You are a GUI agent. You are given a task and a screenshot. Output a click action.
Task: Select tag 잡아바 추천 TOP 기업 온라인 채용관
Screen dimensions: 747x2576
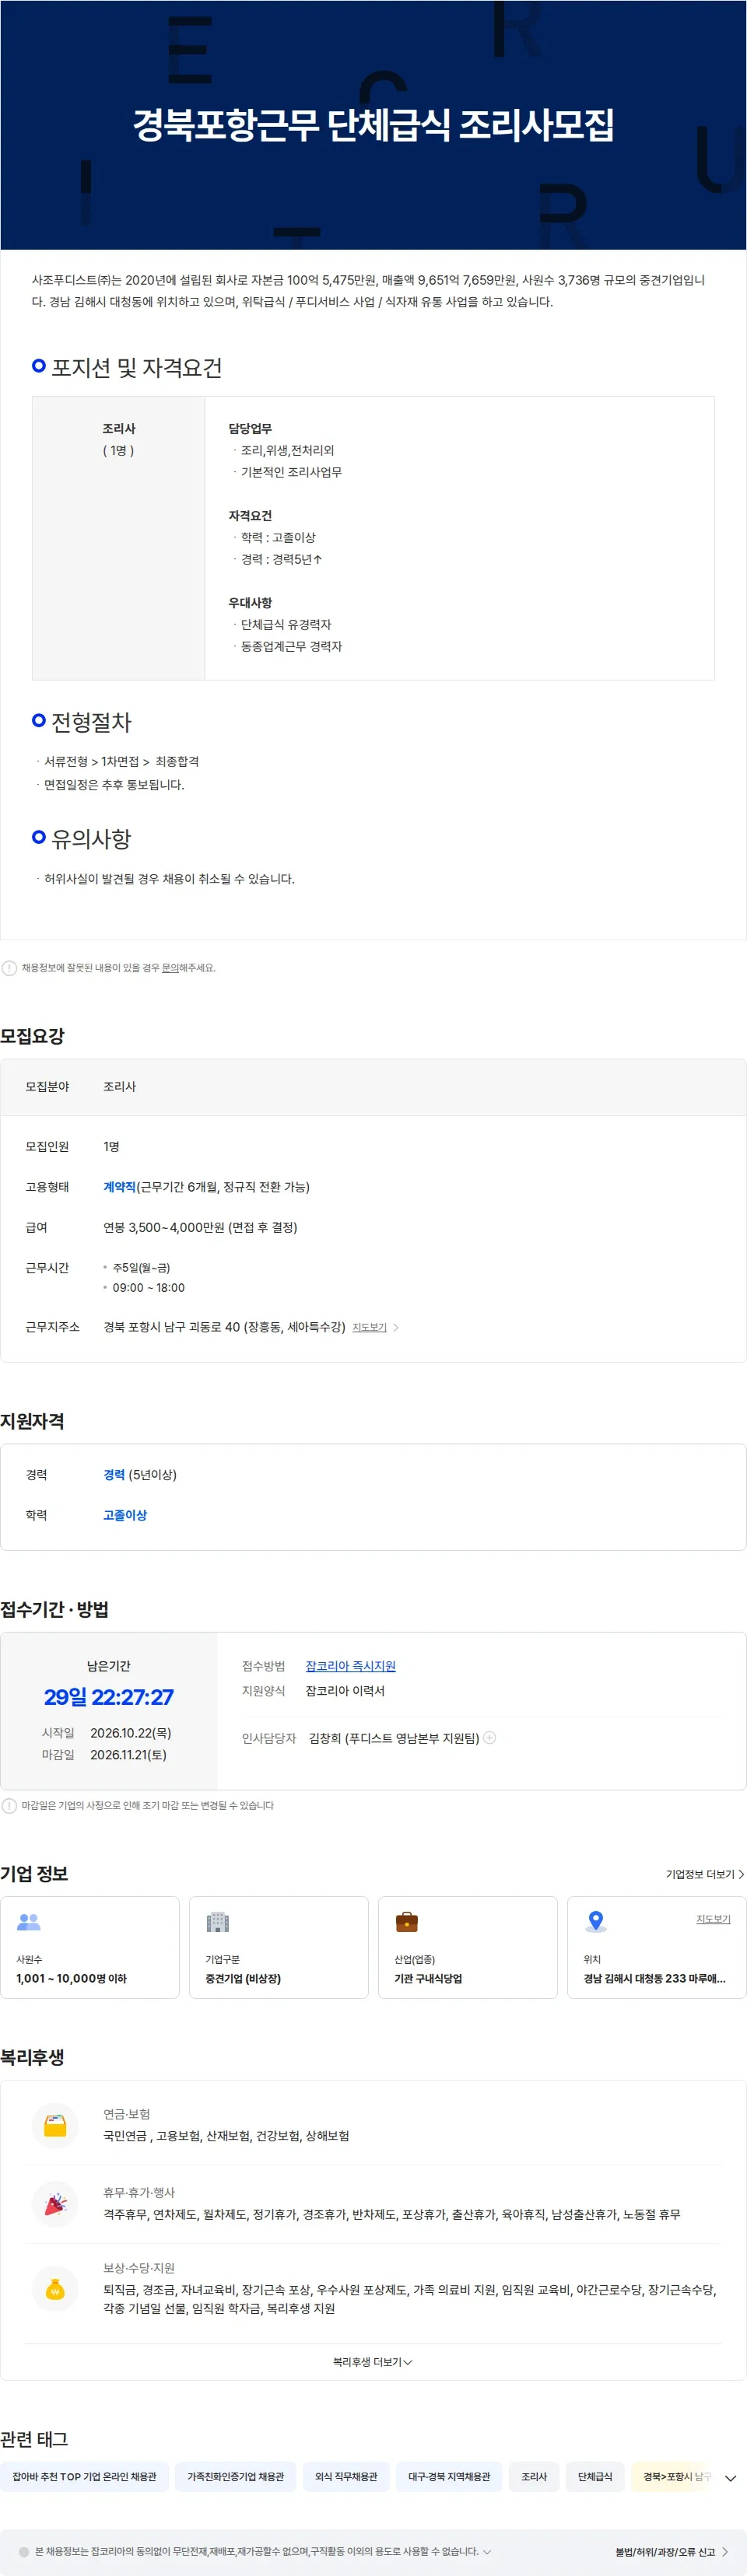pyautogui.click(x=84, y=2476)
